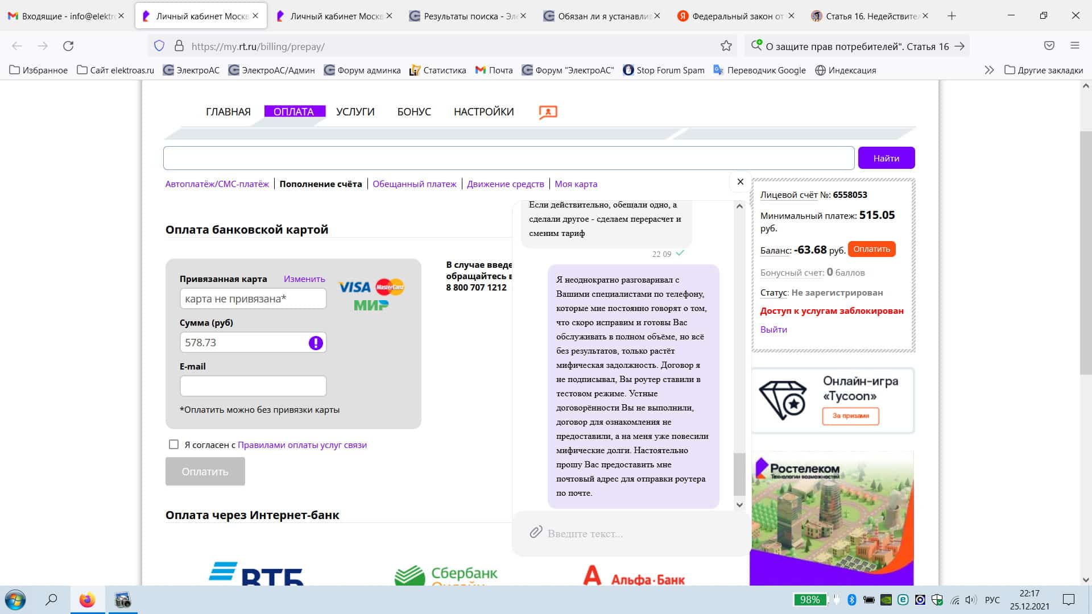Close the chat popup window
1092x614 pixels.
click(x=741, y=181)
